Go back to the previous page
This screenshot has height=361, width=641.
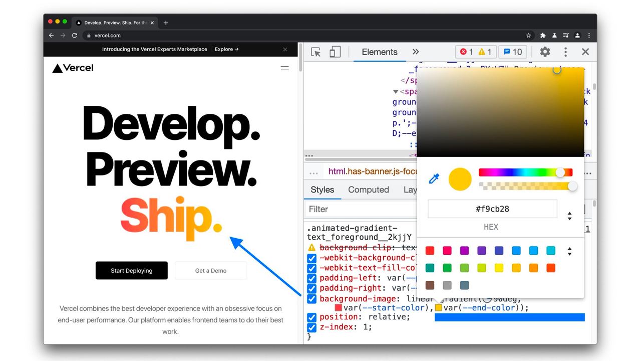click(x=51, y=36)
